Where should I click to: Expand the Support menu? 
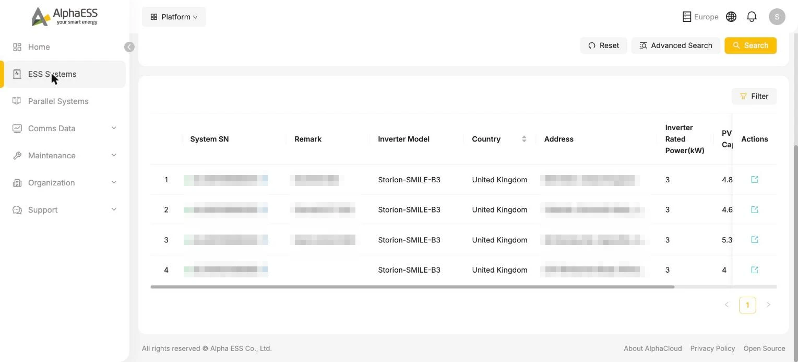click(x=65, y=210)
